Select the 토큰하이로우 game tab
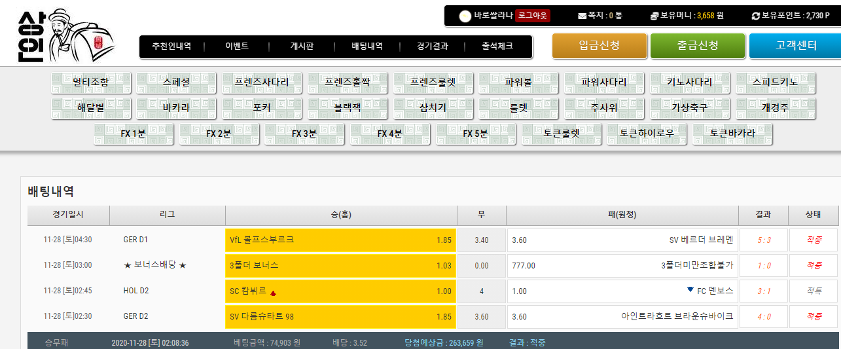Image resolution: width=841 pixels, height=349 pixels. click(647, 134)
